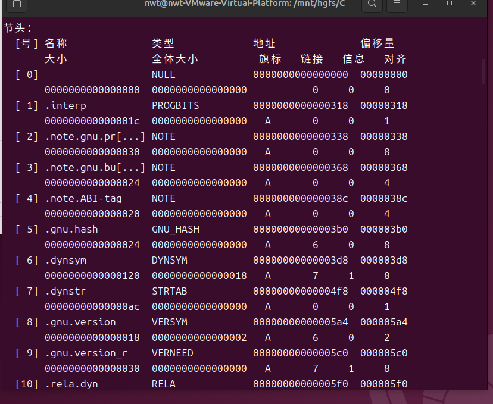Click offset value 000003b0
The height and width of the screenshot is (404, 493).
coord(384,229)
